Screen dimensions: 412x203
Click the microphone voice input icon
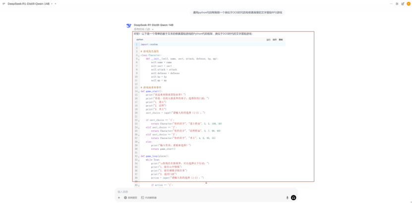pyautogui.click(x=287, y=198)
